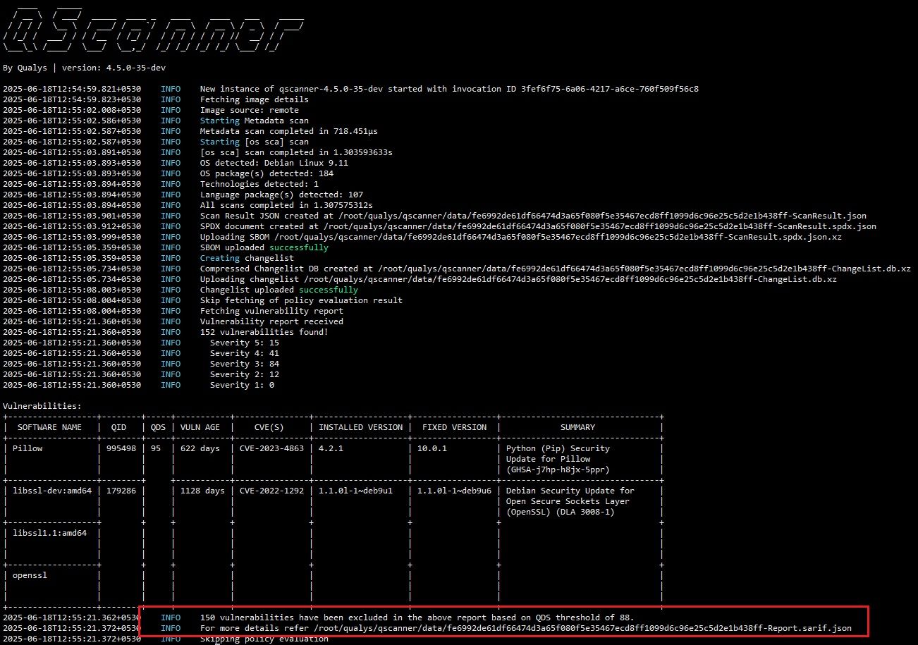Click the '1128 days' vuln age cell
This screenshot has height=645, width=918.
(202, 491)
